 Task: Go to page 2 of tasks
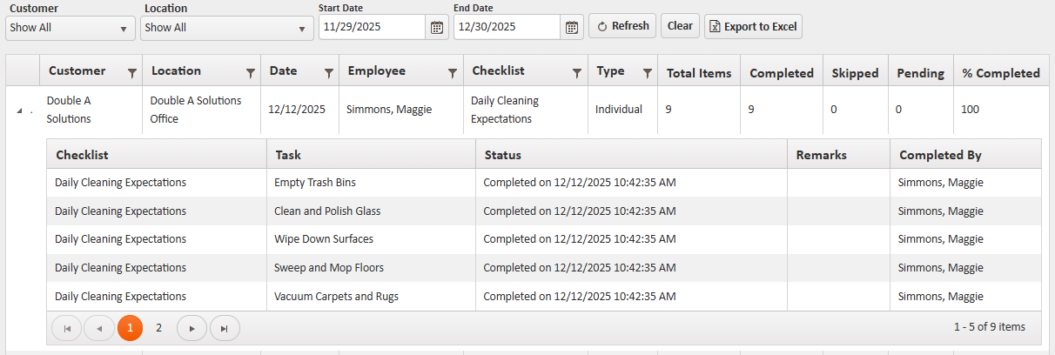coord(158,328)
